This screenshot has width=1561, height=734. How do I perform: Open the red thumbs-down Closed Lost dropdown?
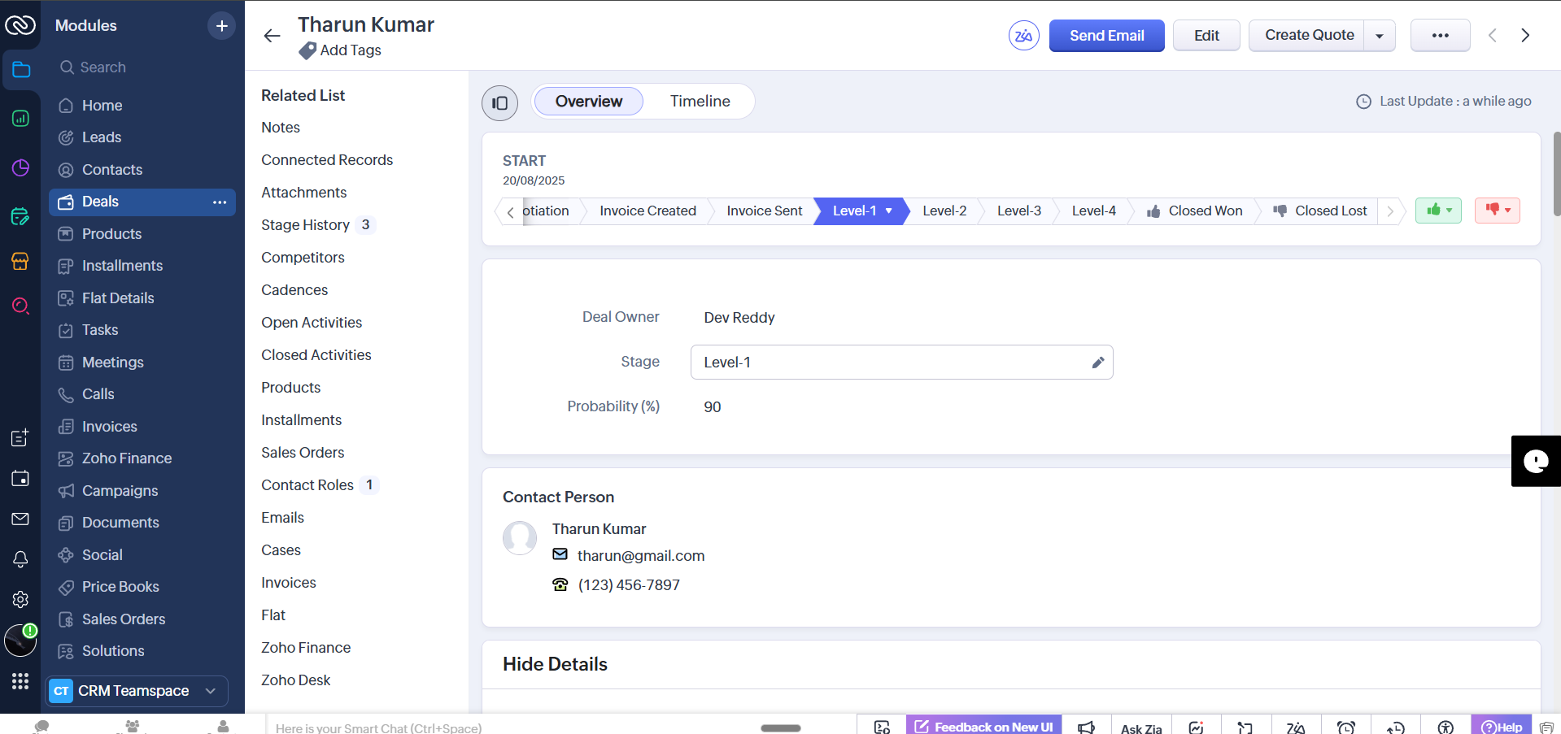[x=1497, y=211]
